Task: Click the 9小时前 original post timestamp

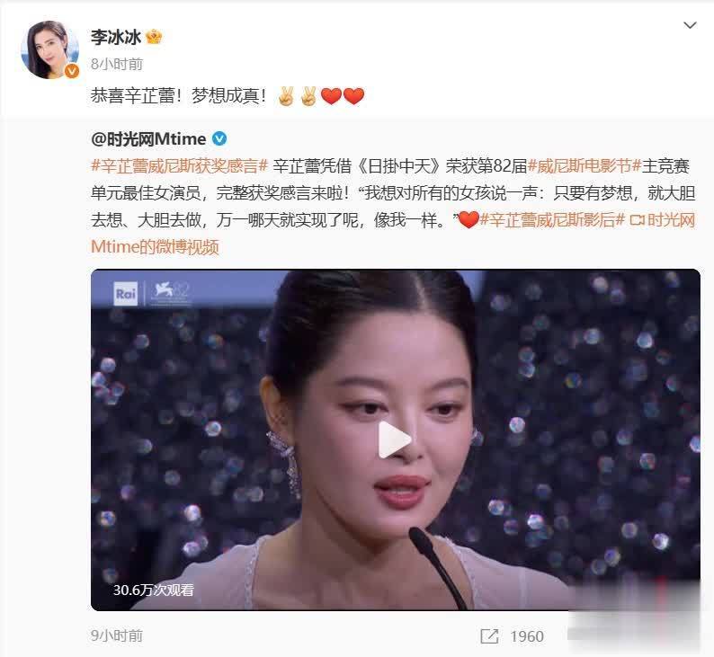Action: [117, 635]
